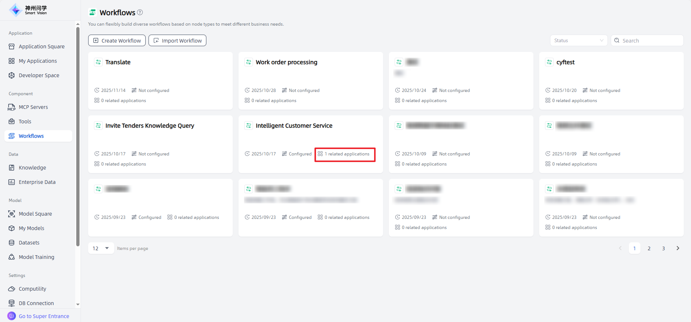Open the Status filter dropdown
Viewport: 691px width, 322px height.
578,40
